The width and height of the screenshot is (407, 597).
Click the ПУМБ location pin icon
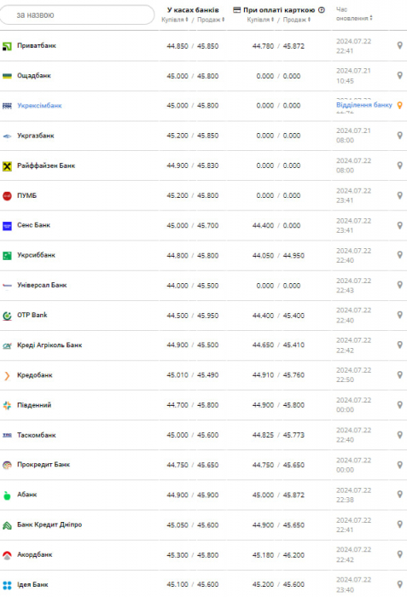point(400,195)
